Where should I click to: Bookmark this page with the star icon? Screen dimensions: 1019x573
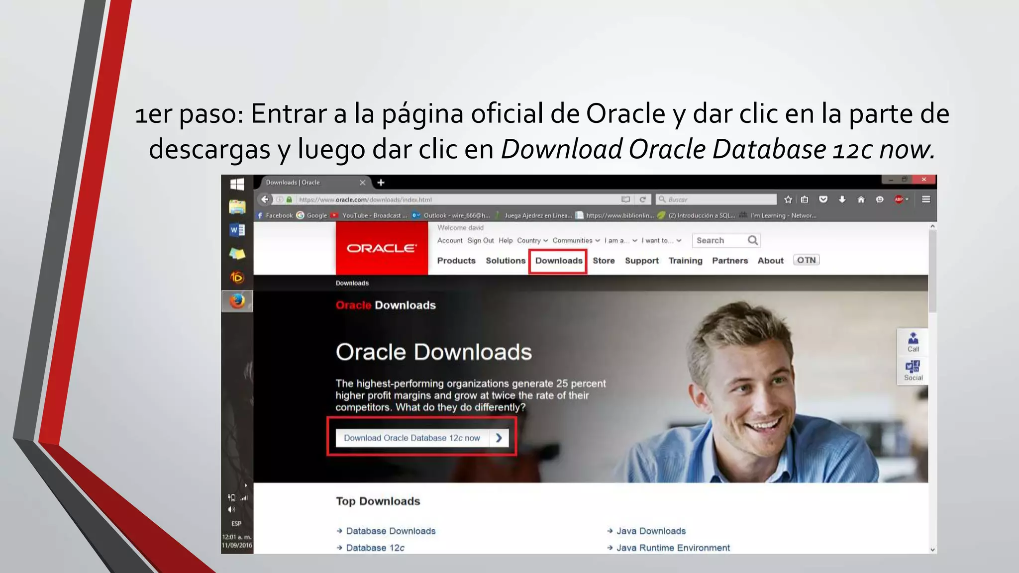click(788, 199)
